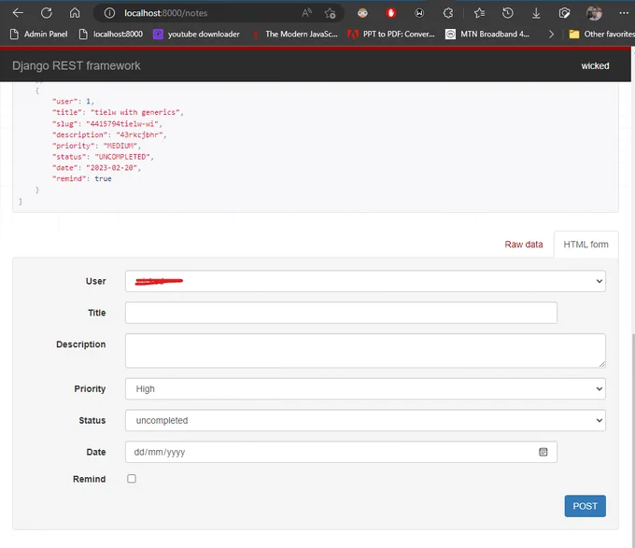Go back using the browser back arrow
635x548 pixels.
point(18,13)
